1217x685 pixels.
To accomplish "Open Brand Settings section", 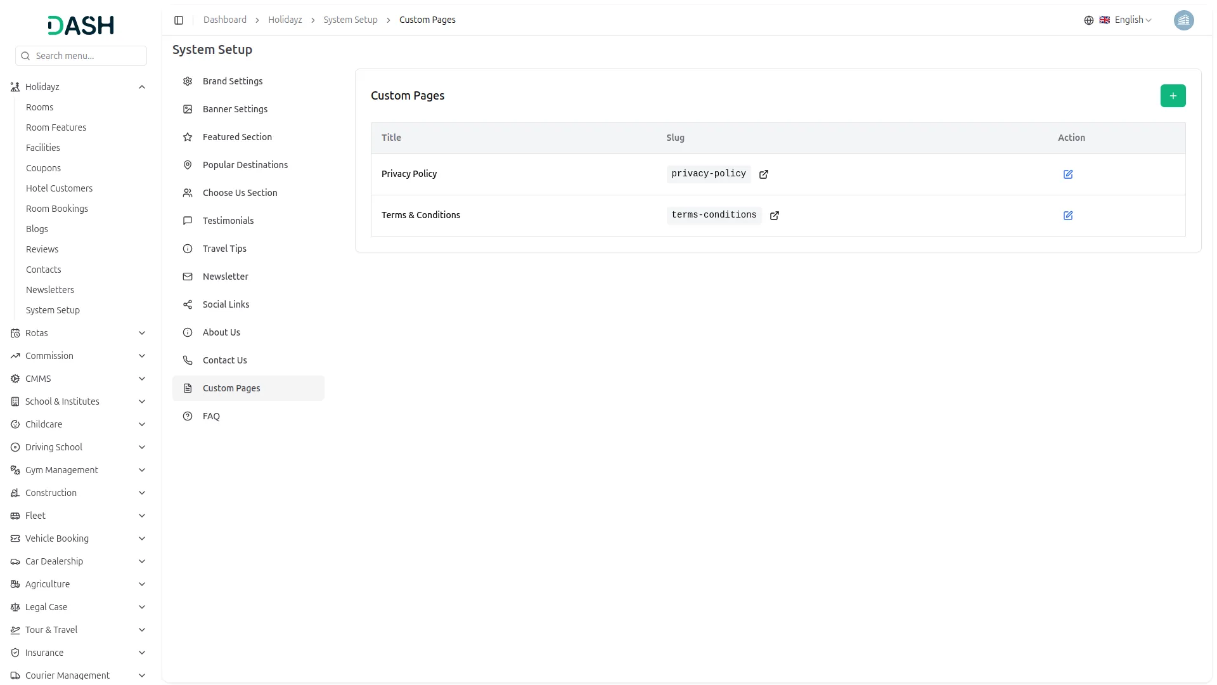I will (232, 81).
